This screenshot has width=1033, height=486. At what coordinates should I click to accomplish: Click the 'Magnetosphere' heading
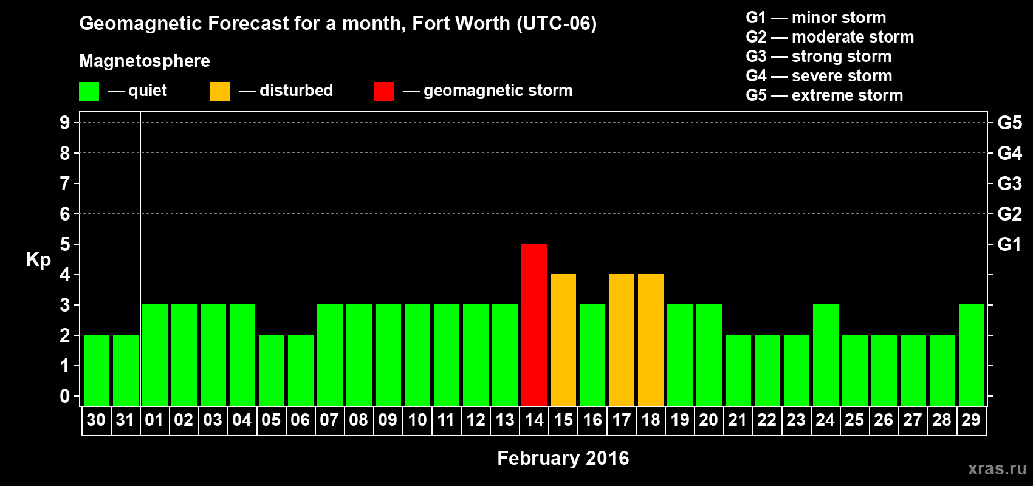tap(145, 61)
